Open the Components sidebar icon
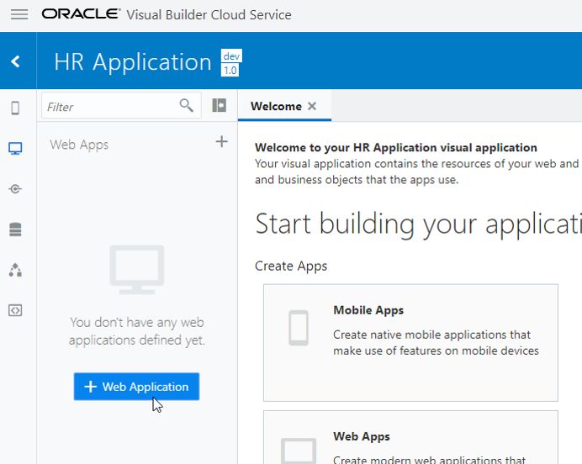The width and height of the screenshot is (582, 464). click(x=15, y=270)
